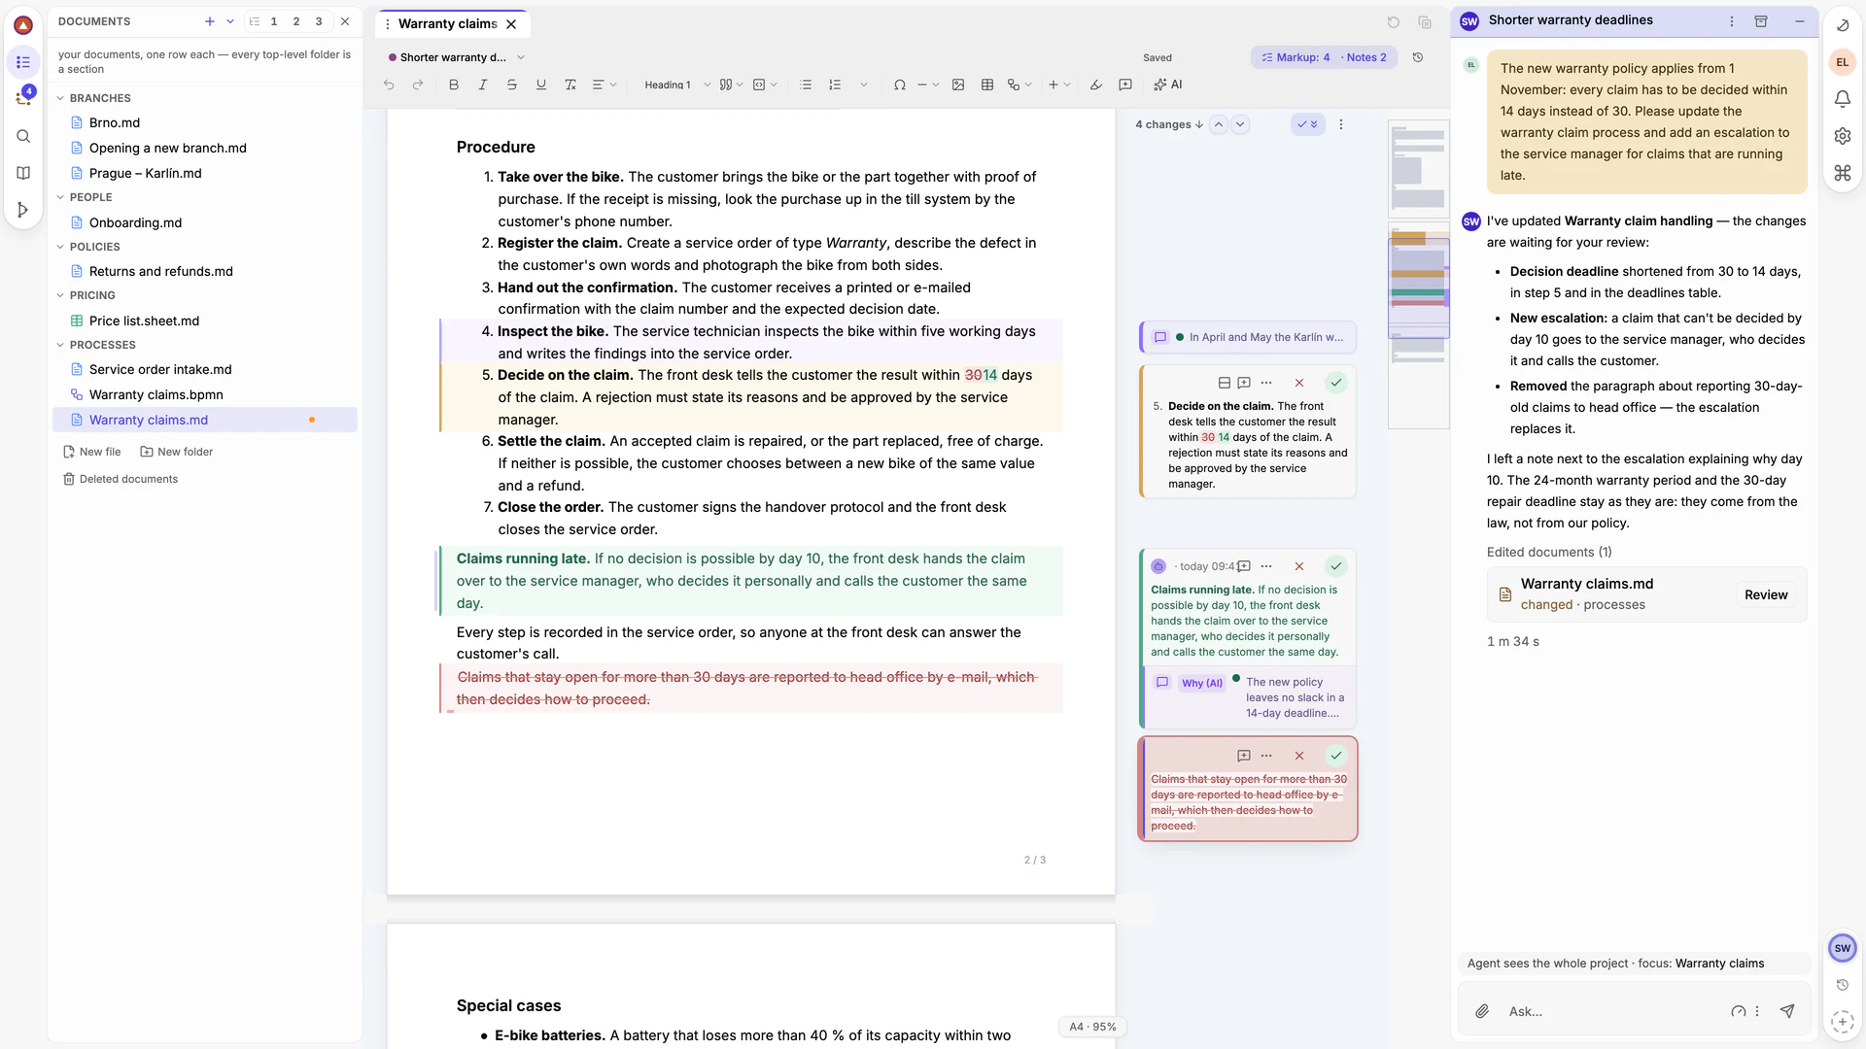Collapse the PROCESSES folder
Image resolution: width=1866 pixels, height=1049 pixels.
point(60,345)
